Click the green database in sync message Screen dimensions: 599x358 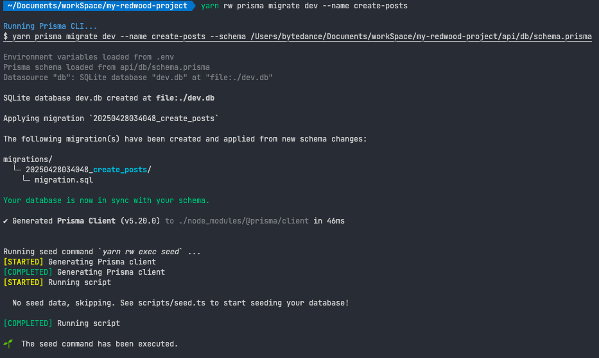[106, 200]
